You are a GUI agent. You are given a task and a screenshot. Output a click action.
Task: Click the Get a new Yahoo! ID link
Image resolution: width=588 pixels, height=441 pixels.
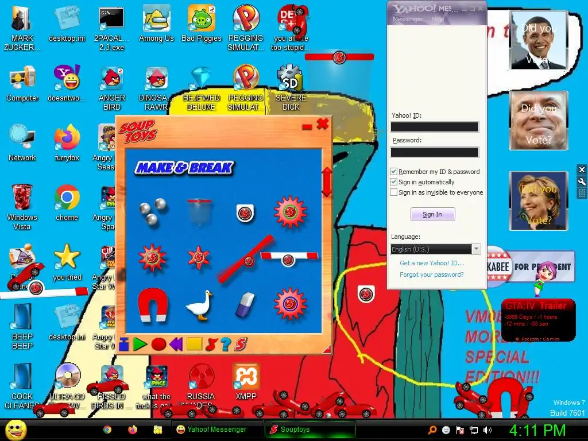pos(432,263)
